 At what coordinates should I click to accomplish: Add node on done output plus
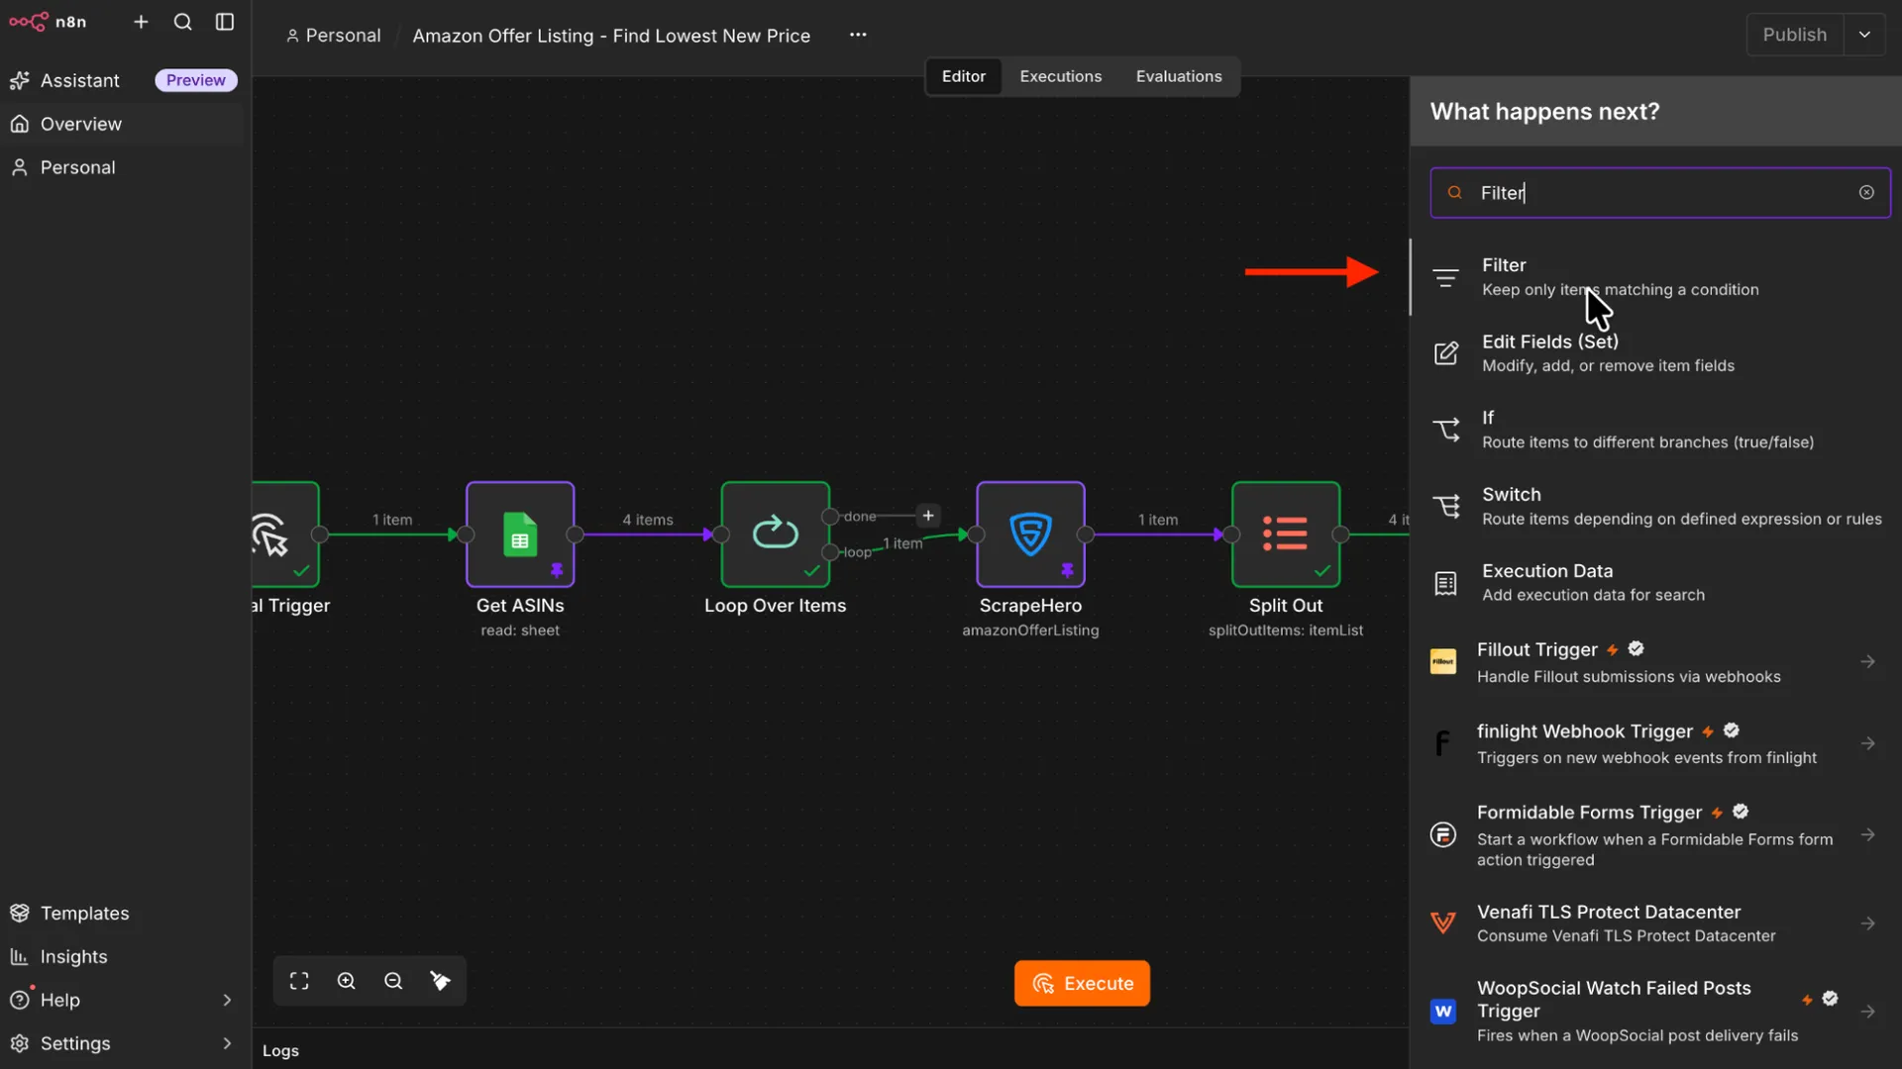(x=928, y=516)
